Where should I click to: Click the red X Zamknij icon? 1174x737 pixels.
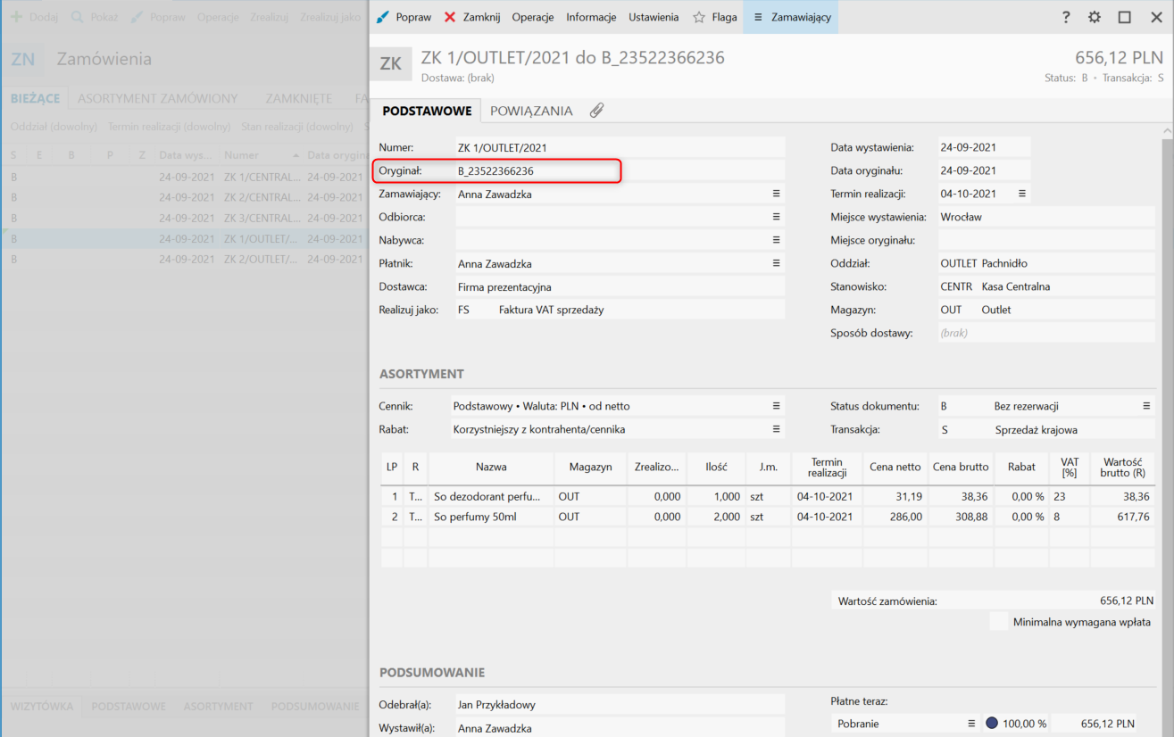(450, 17)
